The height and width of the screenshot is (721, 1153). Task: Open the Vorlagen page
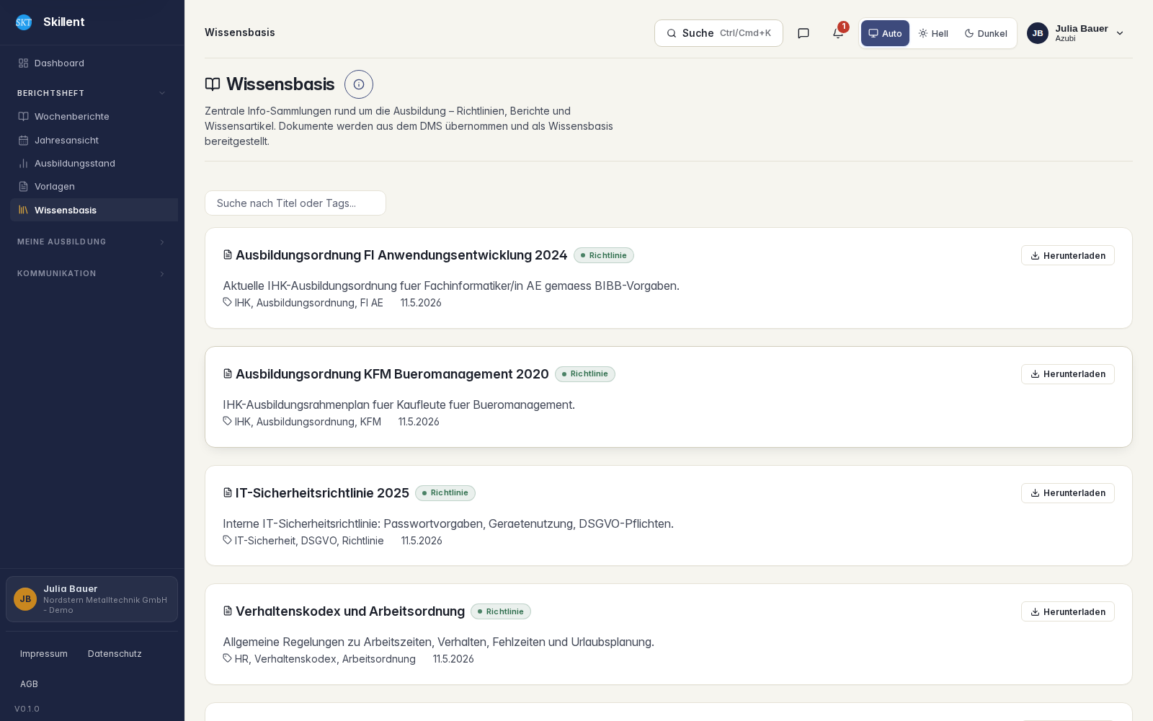pyautogui.click(x=94, y=187)
